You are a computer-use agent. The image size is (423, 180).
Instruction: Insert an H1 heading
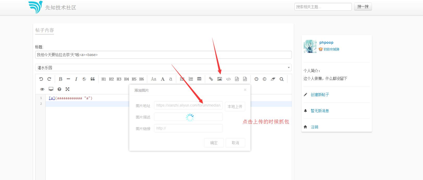click(x=104, y=79)
